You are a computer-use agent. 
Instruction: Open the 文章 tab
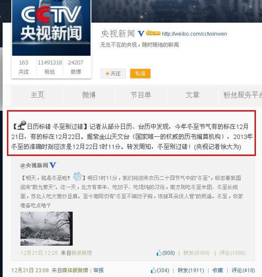click(192, 95)
